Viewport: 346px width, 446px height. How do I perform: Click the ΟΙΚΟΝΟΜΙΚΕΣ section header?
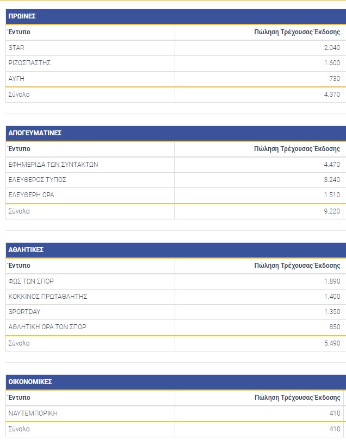click(x=176, y=382)
